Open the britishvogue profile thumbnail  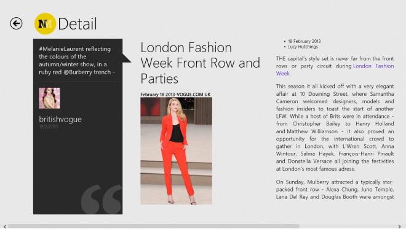coord(49,98)
